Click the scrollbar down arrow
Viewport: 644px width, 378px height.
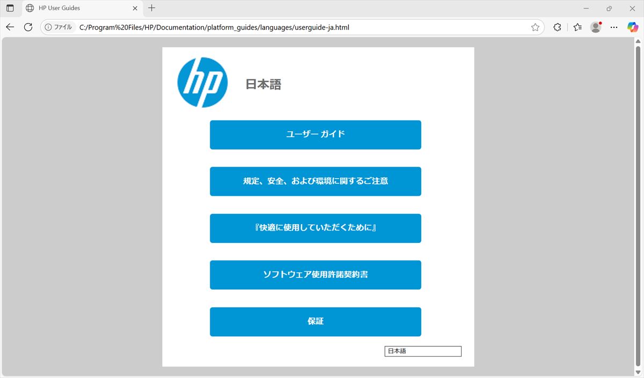638,373
